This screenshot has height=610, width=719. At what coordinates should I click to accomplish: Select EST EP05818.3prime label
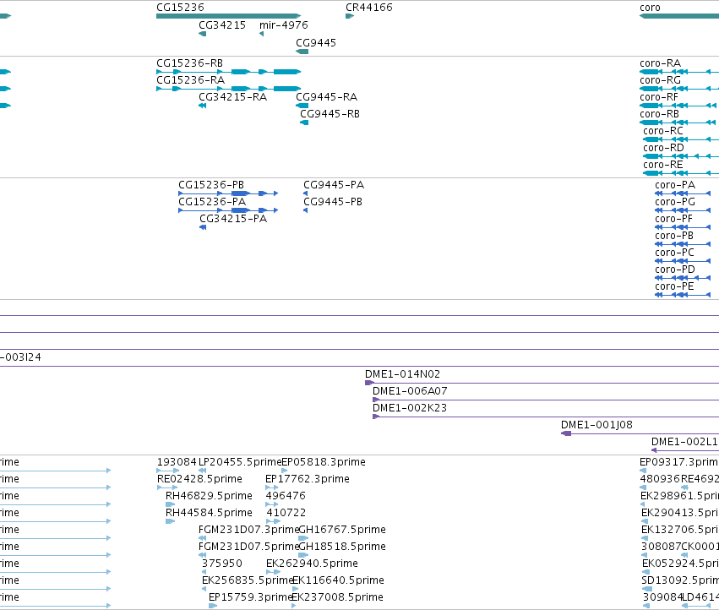click(324, 462)
